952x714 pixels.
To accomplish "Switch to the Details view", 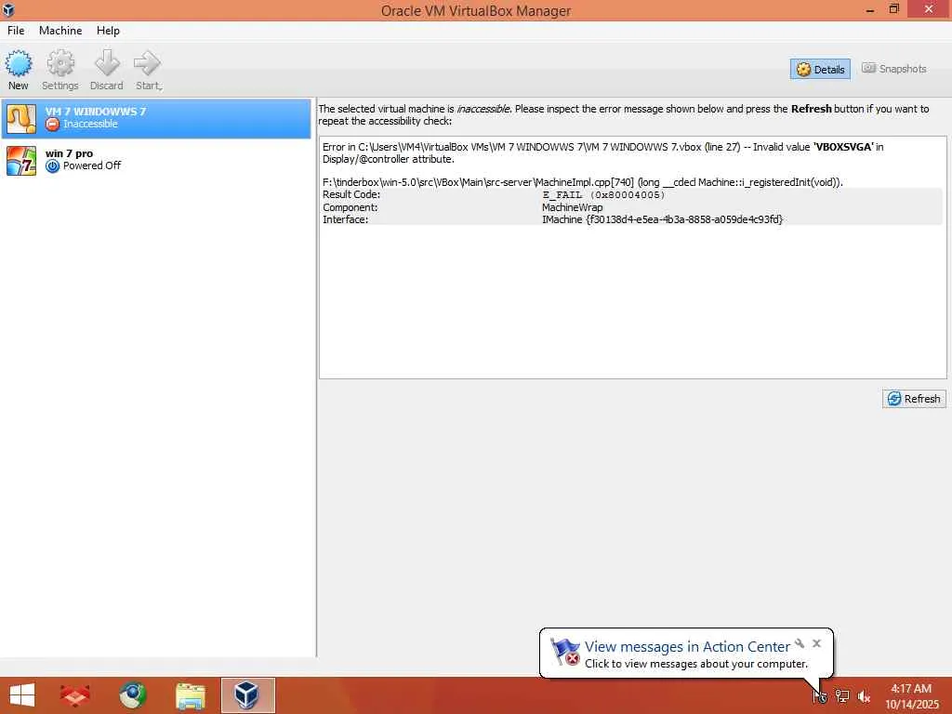I will (x=820, y=69).
